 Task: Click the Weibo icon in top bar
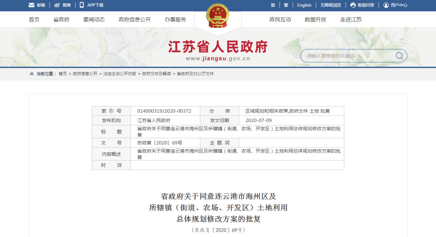(x=57, y=5)
